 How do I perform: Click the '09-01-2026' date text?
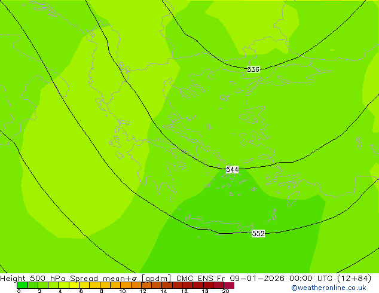pos(257,278)
